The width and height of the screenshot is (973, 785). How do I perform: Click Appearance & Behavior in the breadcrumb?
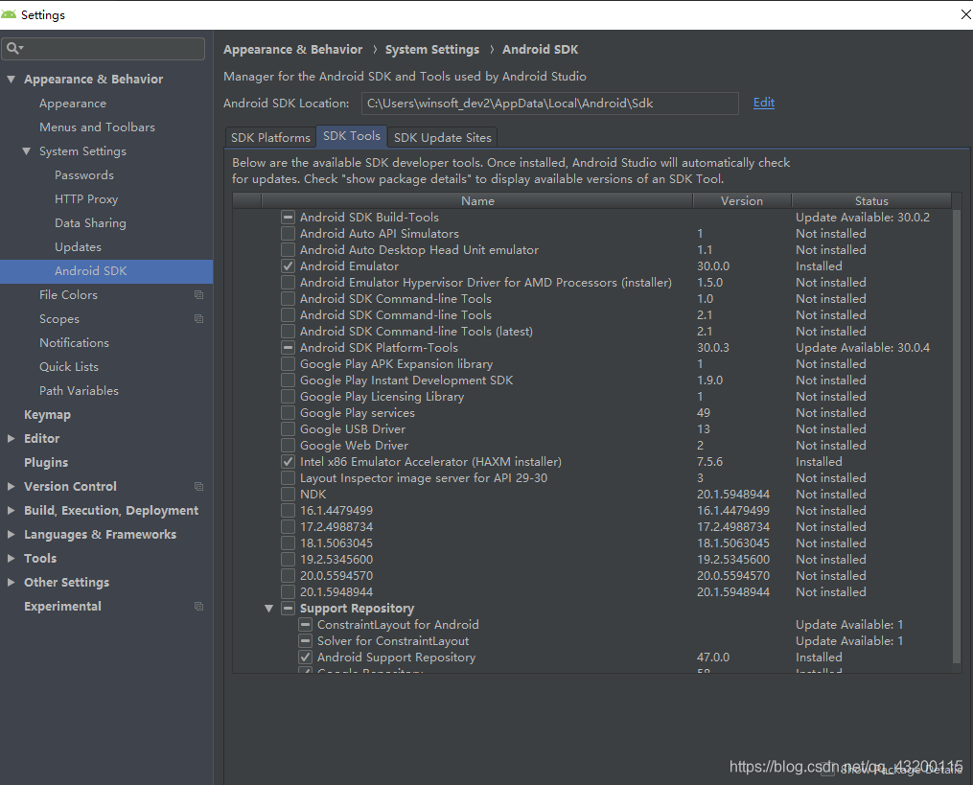(x=293, y=49)
